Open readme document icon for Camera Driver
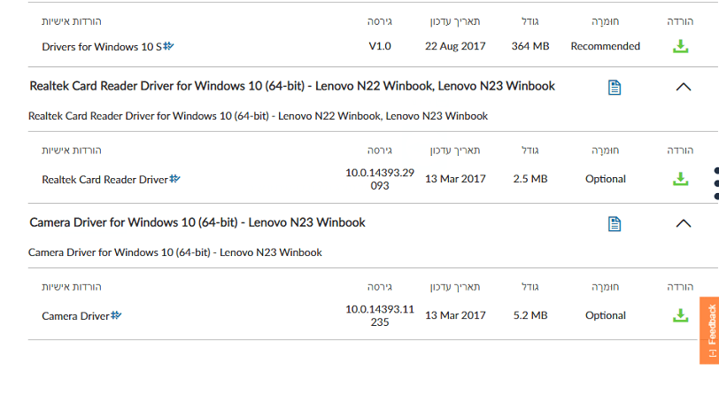 coord(615,223)
